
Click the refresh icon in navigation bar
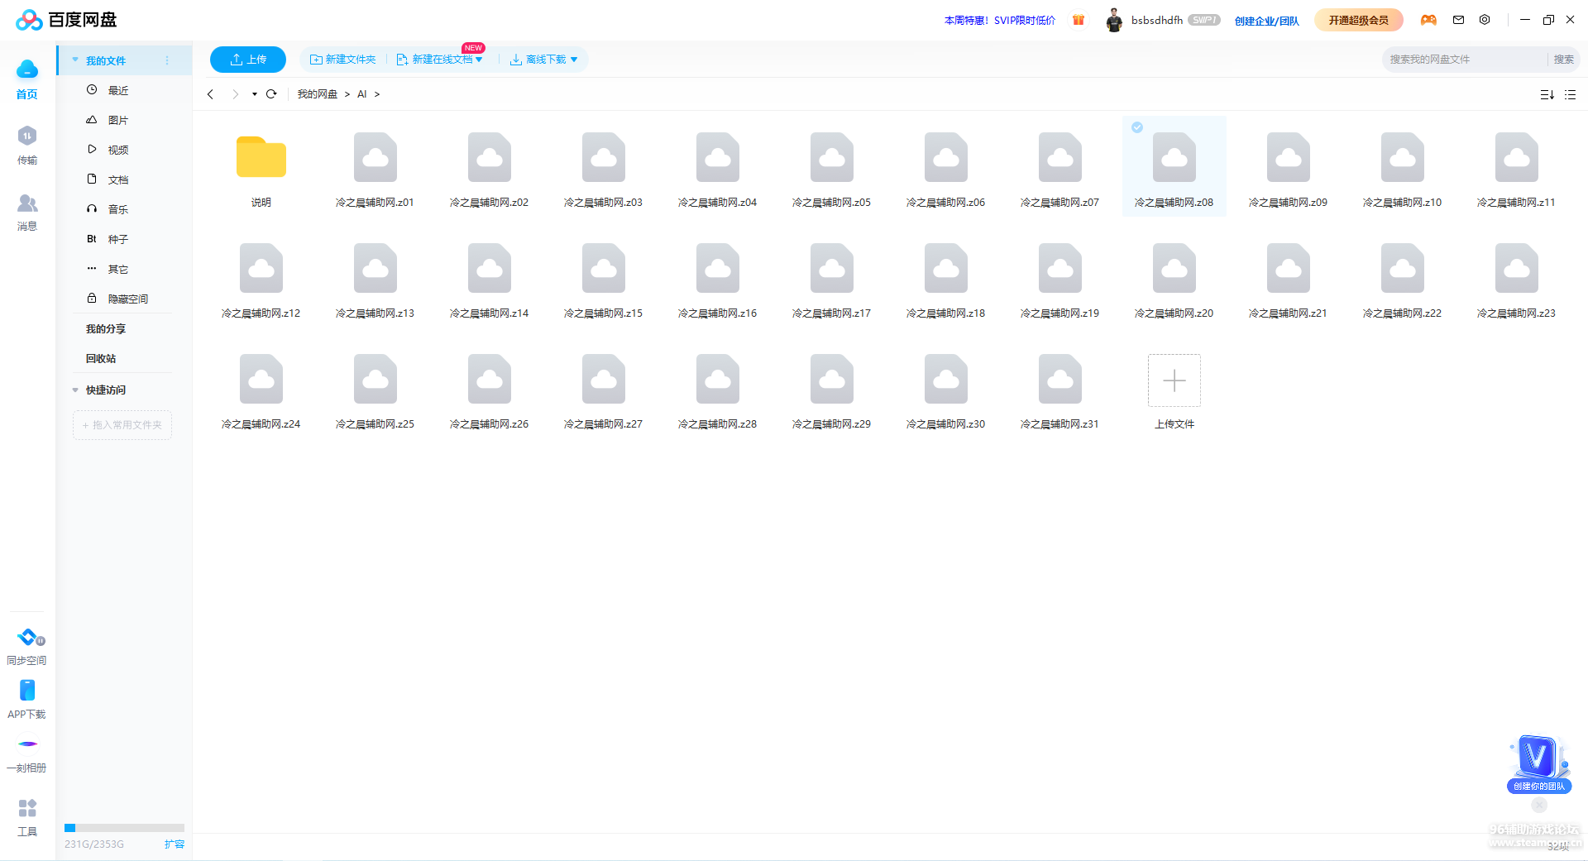pyautogui.click(x=271, y=94)
